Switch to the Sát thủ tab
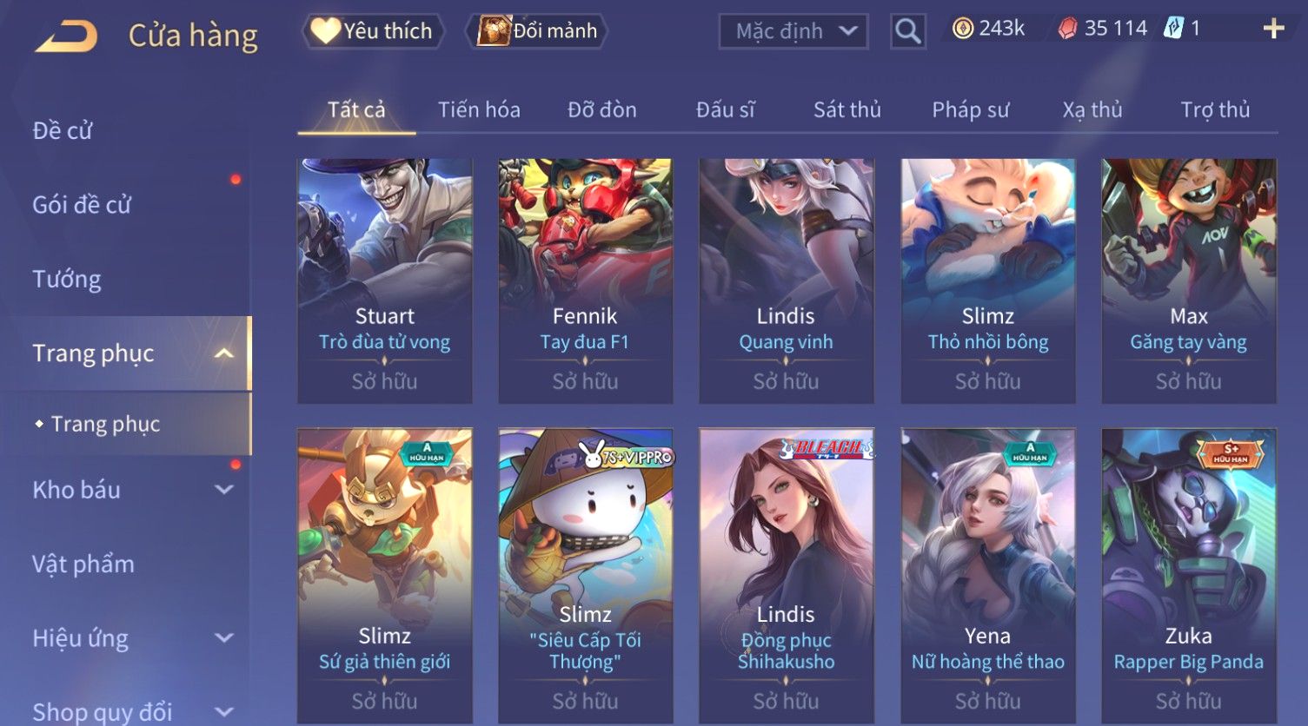 847,109
